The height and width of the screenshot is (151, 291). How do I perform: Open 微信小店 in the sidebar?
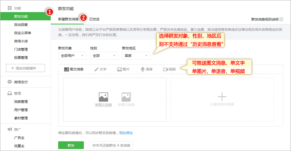(21, 41)
